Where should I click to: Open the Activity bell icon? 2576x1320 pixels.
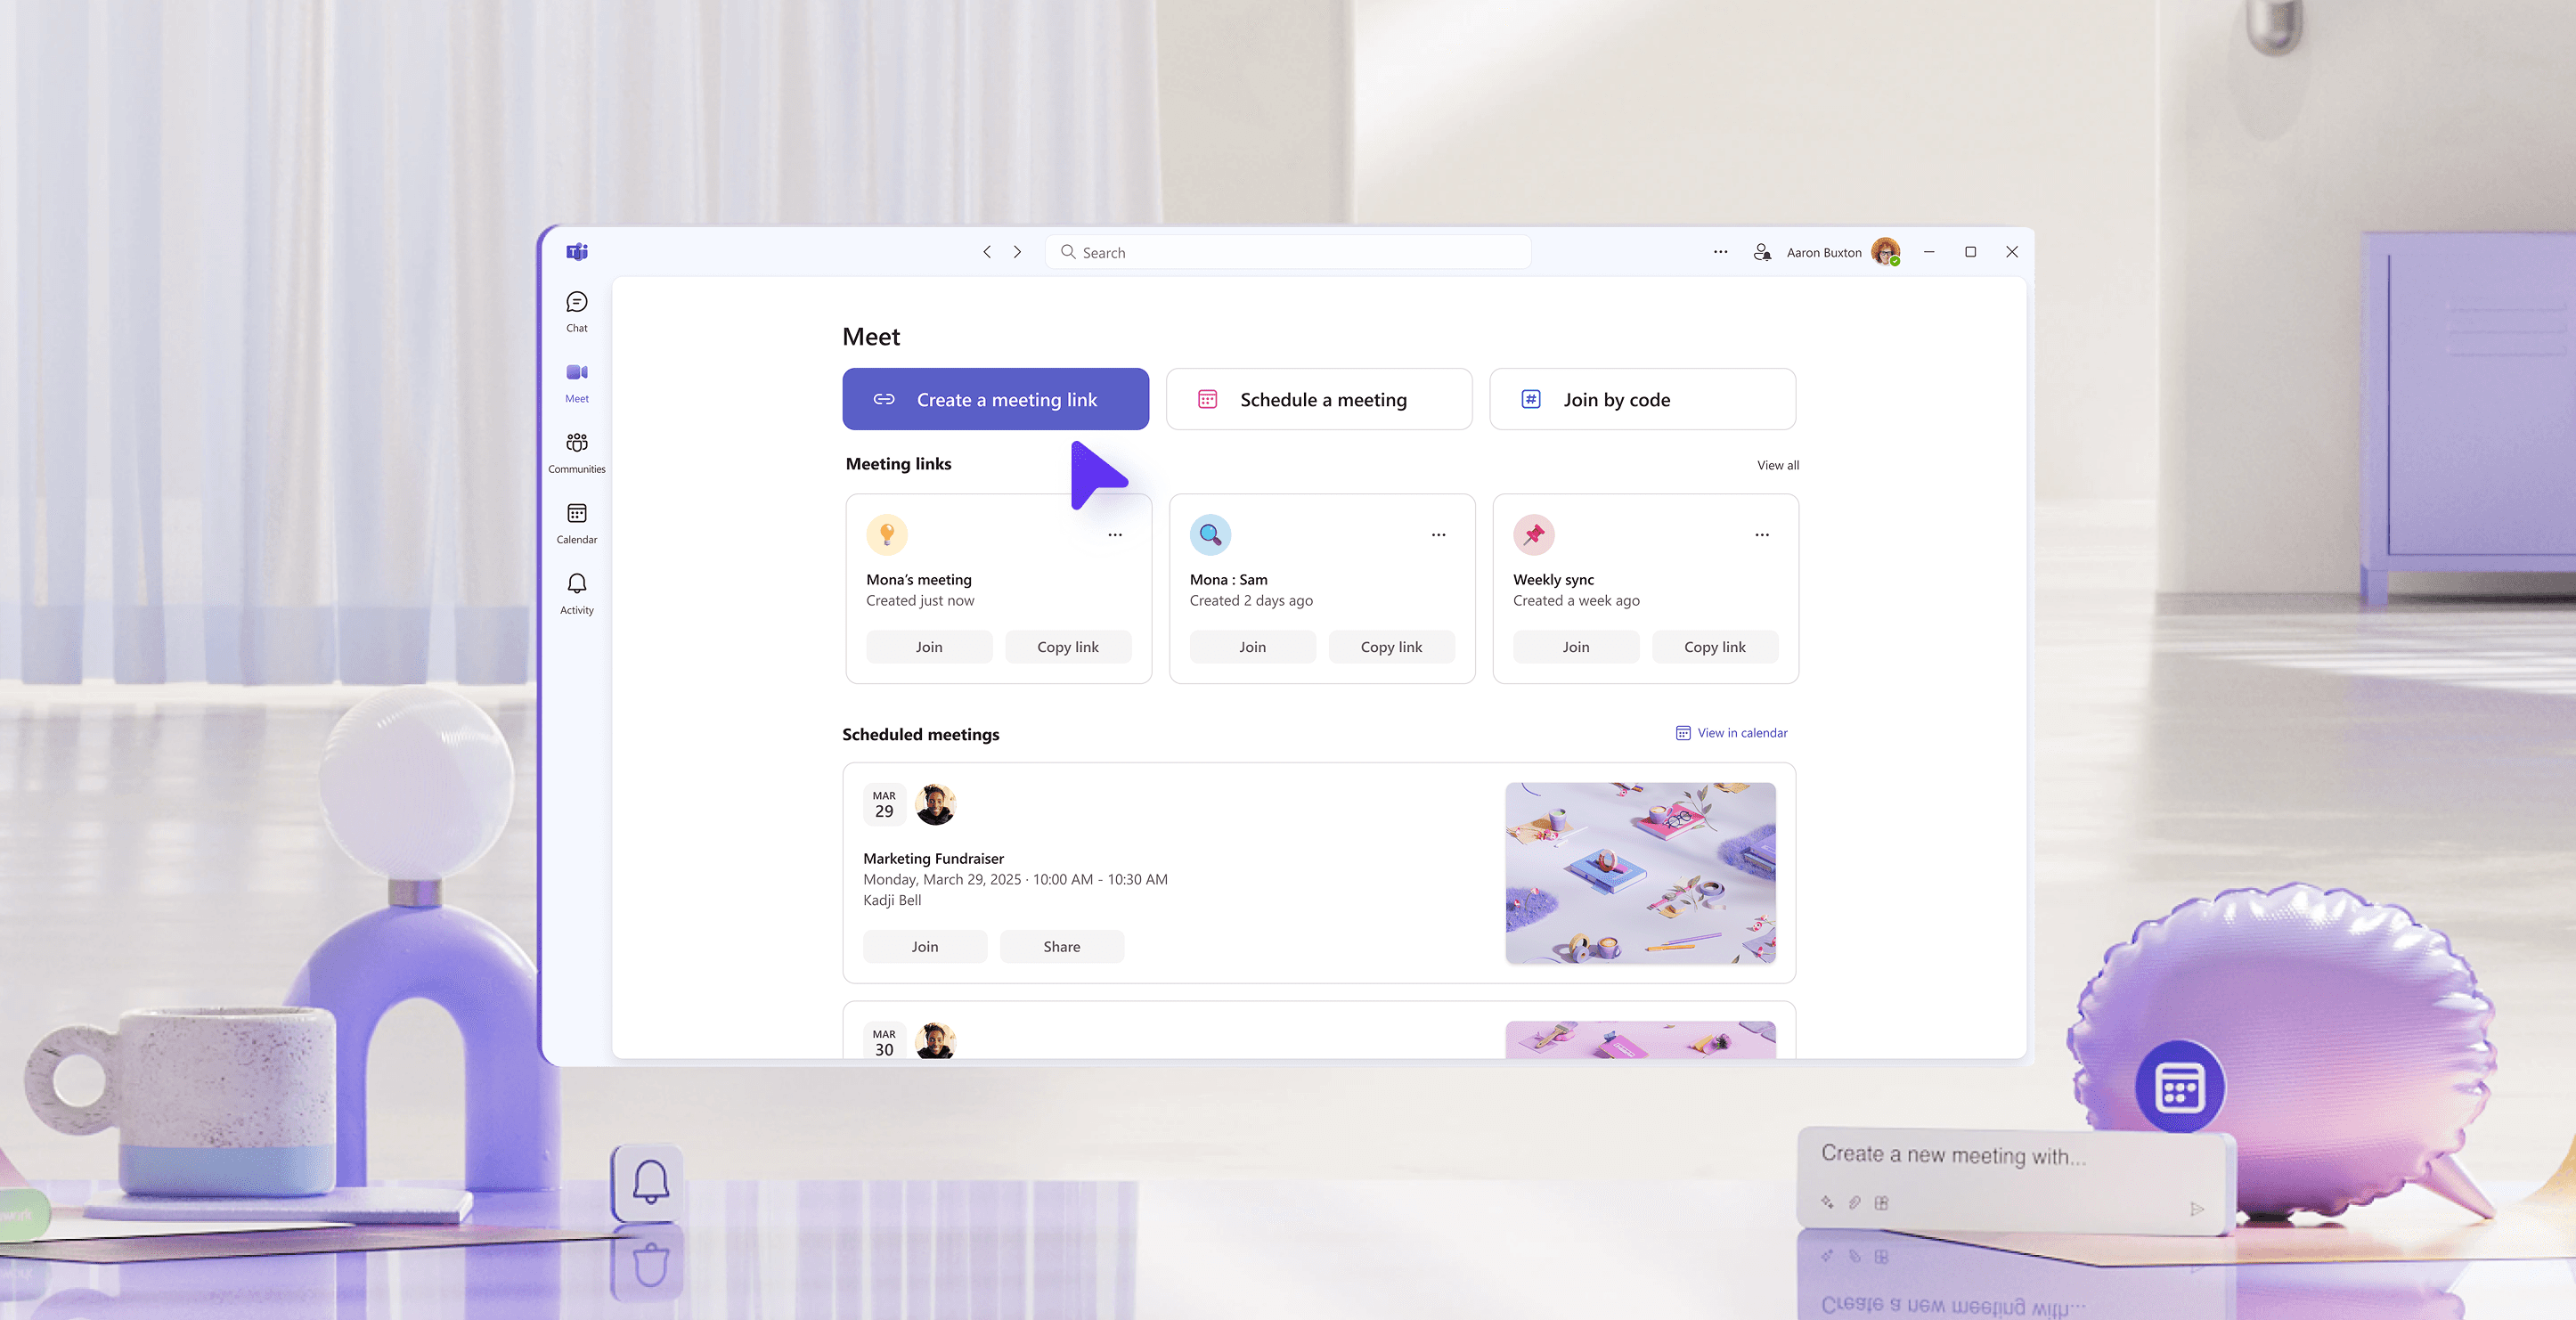click(577, 592)
